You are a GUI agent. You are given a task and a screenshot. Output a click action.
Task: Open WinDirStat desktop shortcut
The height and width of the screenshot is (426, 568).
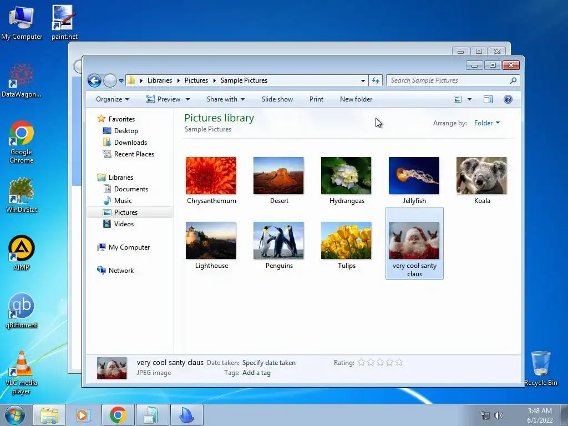[22, 195]
